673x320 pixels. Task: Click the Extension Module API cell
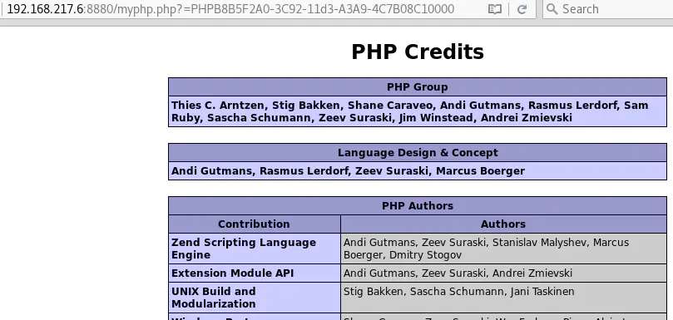click(254, 273)
